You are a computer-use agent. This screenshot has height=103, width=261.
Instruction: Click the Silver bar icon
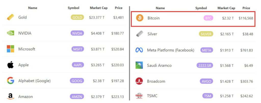tap(139, 34)
